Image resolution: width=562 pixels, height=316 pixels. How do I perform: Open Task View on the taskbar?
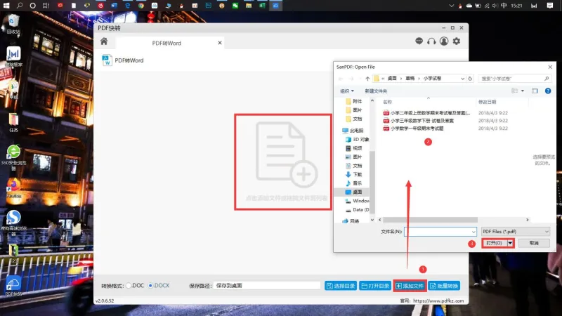tap(46, 6)
